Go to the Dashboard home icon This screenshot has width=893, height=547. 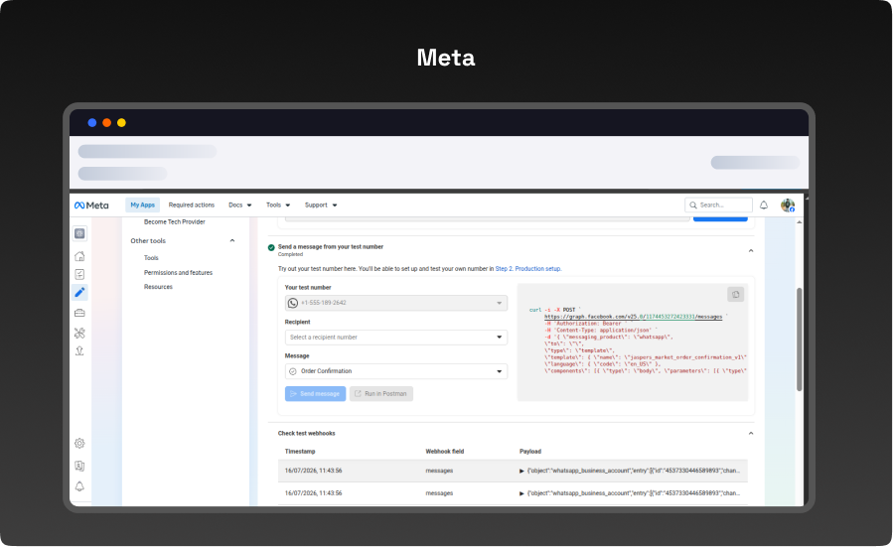tap(79, 256)
